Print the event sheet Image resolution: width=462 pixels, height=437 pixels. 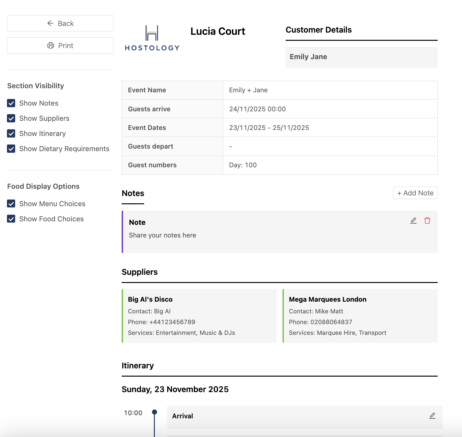pyautogui.click(x=60, y=46)
